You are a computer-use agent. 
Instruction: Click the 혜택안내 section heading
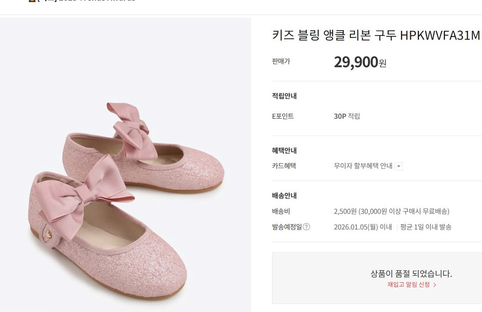tap(284, 150)
